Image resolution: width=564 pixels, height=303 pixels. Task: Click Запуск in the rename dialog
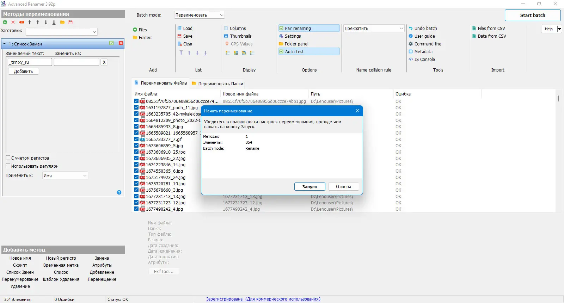point(310,187)
